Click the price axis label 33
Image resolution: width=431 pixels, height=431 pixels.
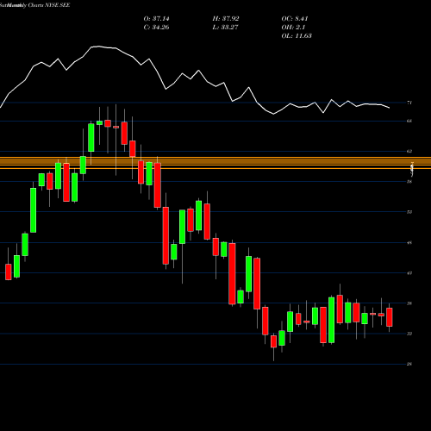(409, 334)
